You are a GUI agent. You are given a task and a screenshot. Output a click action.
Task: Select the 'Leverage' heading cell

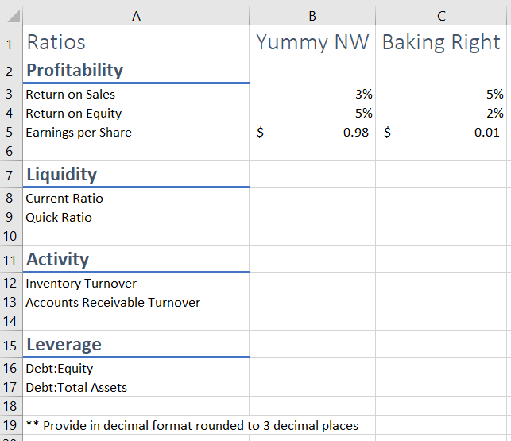click(136, 344)
